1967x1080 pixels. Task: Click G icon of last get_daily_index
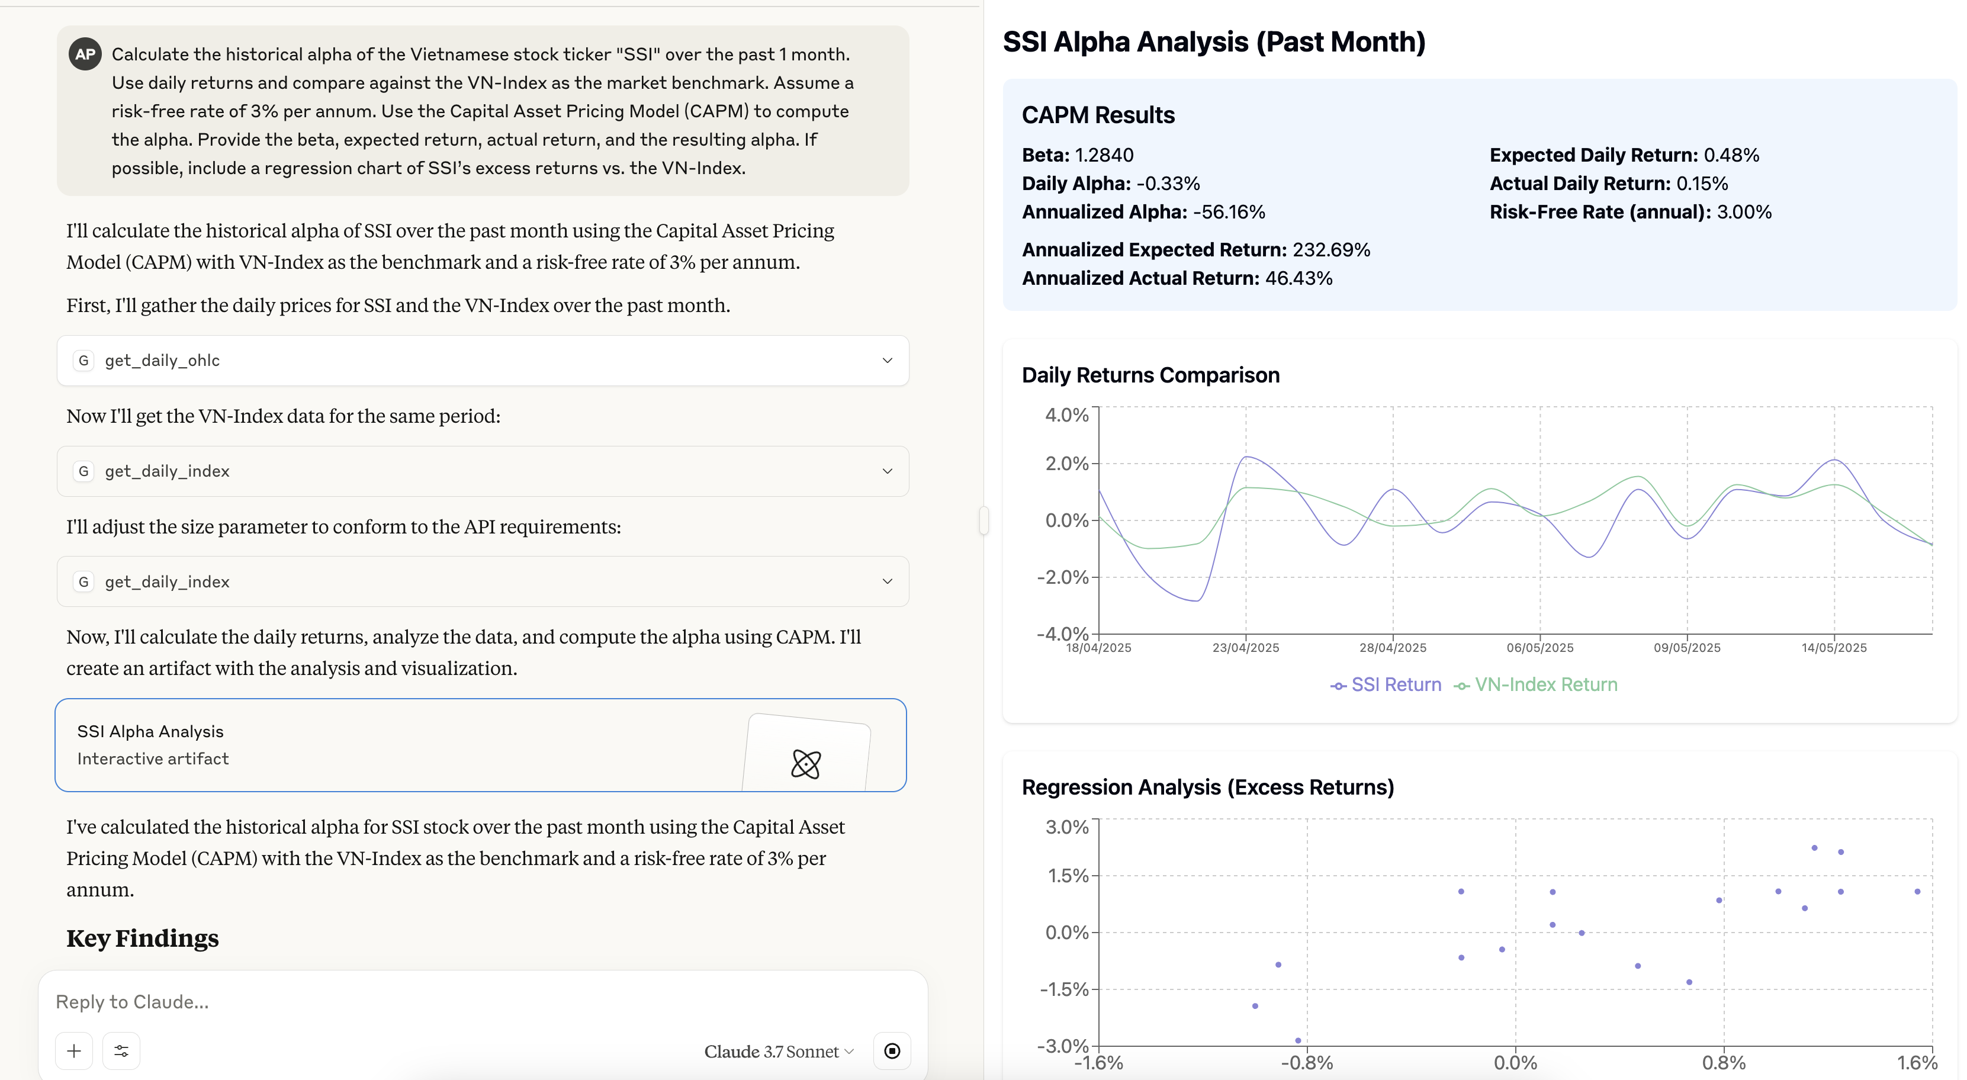point(84,582)
